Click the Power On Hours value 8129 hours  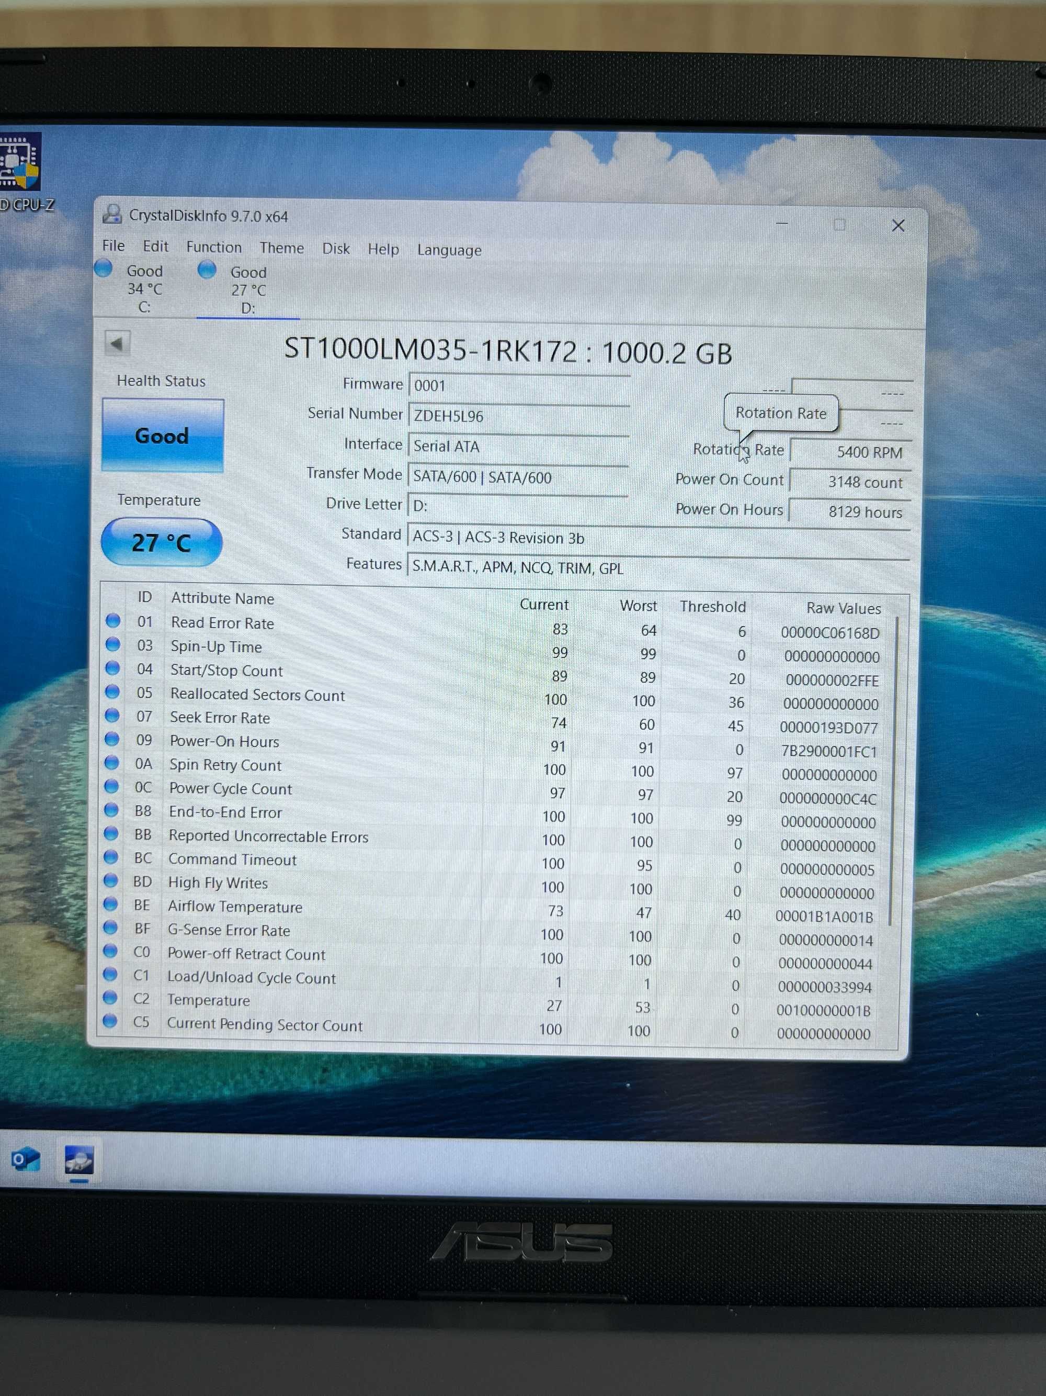(849, 511)
